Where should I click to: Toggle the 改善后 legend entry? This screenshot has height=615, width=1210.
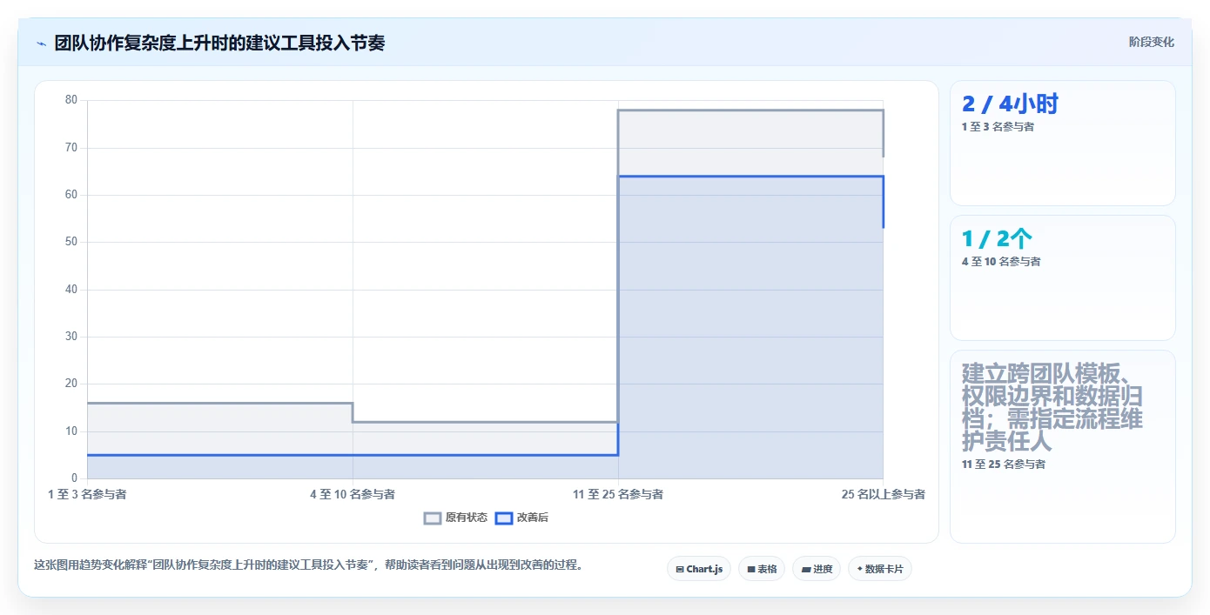click(x=521, y=518)
